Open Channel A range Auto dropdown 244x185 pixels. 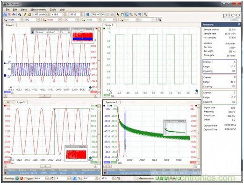click(22, 20)
